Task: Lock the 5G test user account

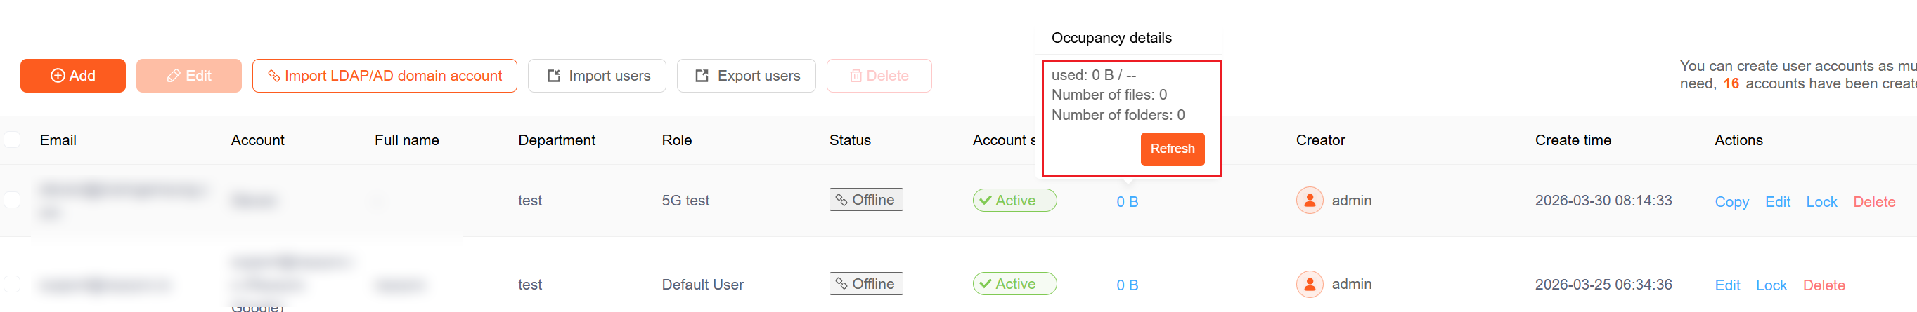Action: (1821, 202)
